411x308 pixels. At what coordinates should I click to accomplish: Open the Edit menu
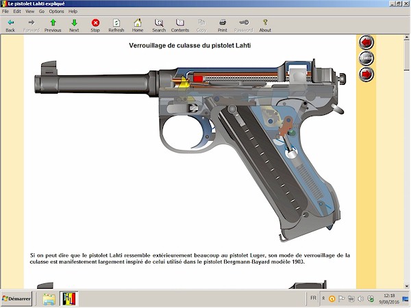(x=17, y=11)
